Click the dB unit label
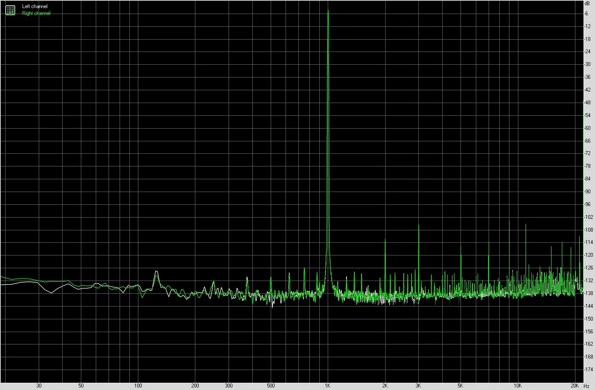Screen dimensions: 595x390 [587, 3]
